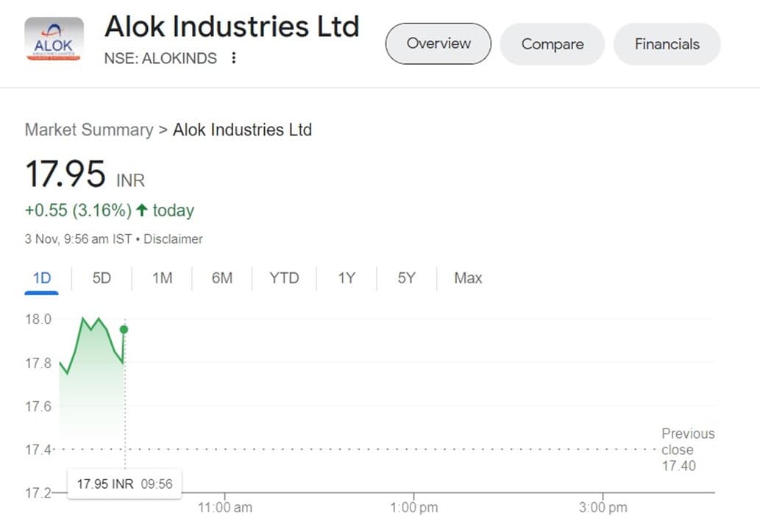
Task: Open the Market Summary breadcrumb link
Action: [89, 130]
